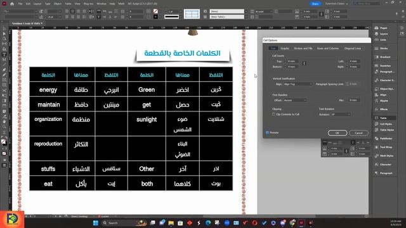The height and width of the screenshot is (228, 406).
Task: Open the Cell Styles panel
Action: pos(383,124)
